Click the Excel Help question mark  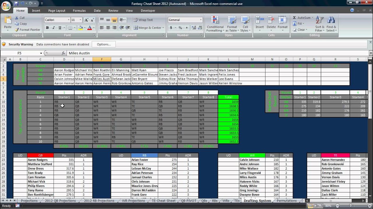pos(352,10)
